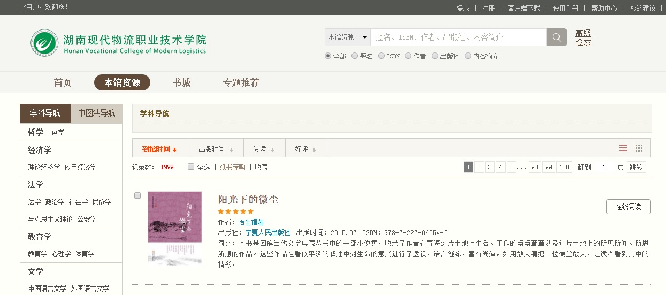Rate the book using the five-star icons

click(x=235, y=211)
